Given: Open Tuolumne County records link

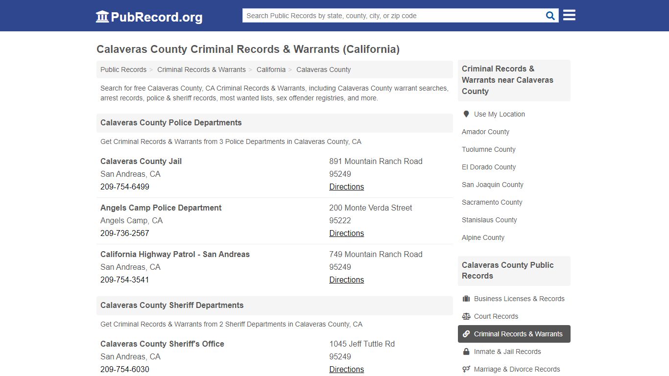Looking at the screenshot, I should point(488,149).
